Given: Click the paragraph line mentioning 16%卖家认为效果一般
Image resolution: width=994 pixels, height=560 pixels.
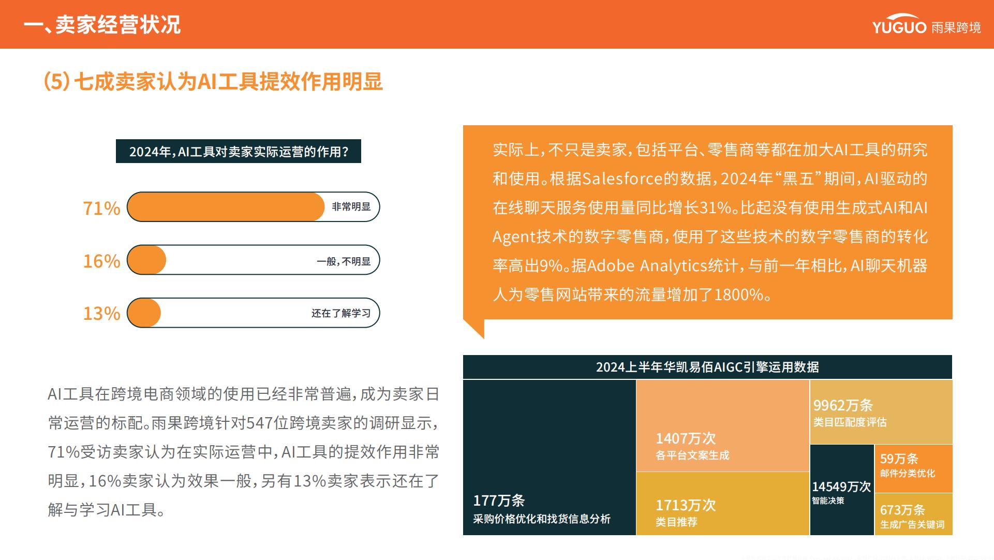Looking at the screenshot, I should point(244,481).
